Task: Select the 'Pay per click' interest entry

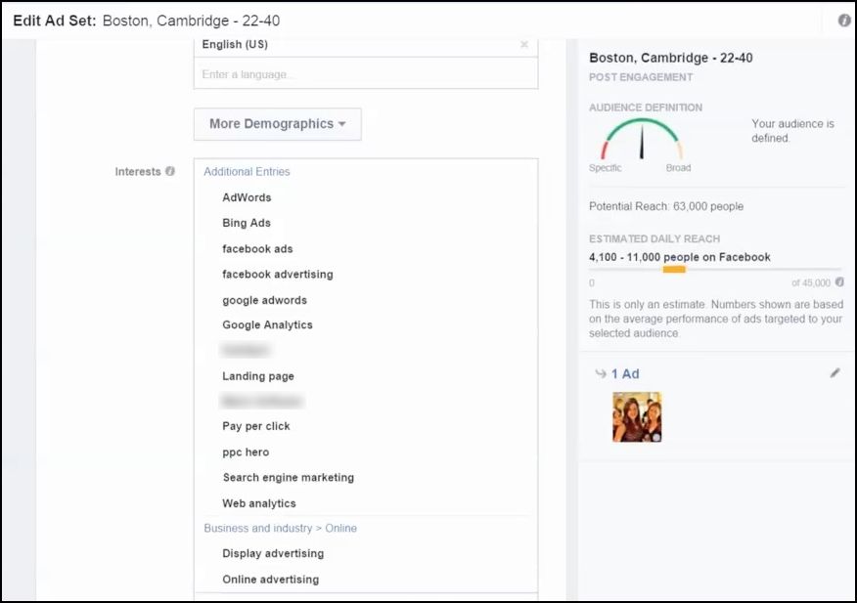Action: pyautogui.click(x=255, y=426)
